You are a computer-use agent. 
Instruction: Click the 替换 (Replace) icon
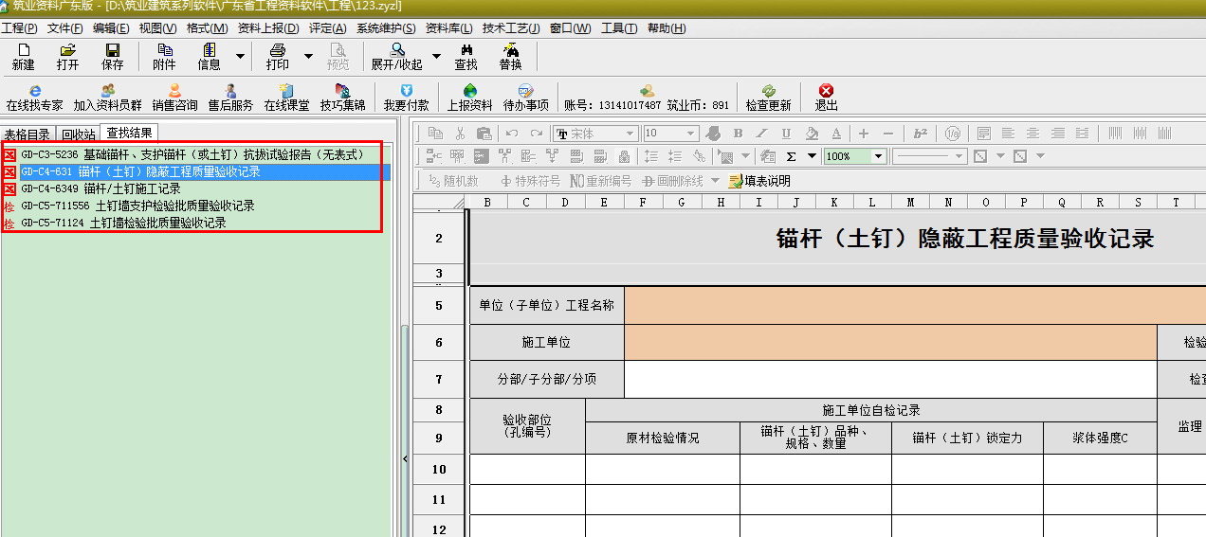tap(510, 57)
